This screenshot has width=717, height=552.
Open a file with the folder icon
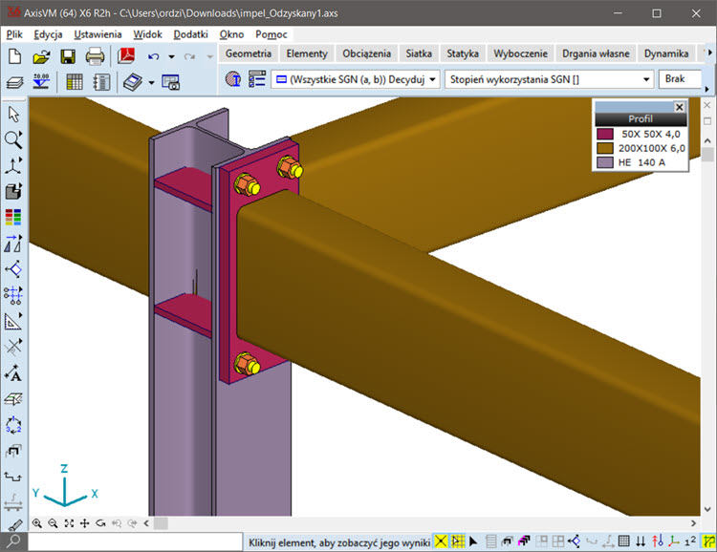coord(41,56)
